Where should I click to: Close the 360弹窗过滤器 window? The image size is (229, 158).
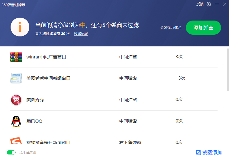coord(225,4)
